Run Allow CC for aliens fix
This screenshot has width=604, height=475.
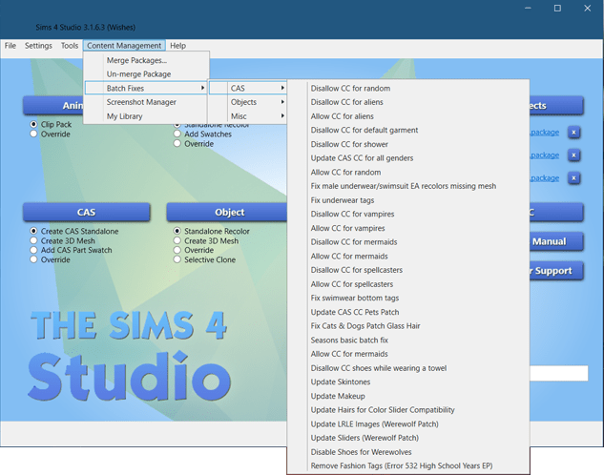tap(408, 116)
